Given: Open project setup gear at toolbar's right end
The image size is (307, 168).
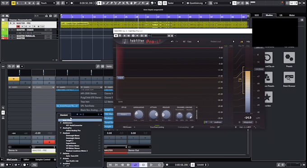Looking at the screenshot, I should [x=304, y=3].
